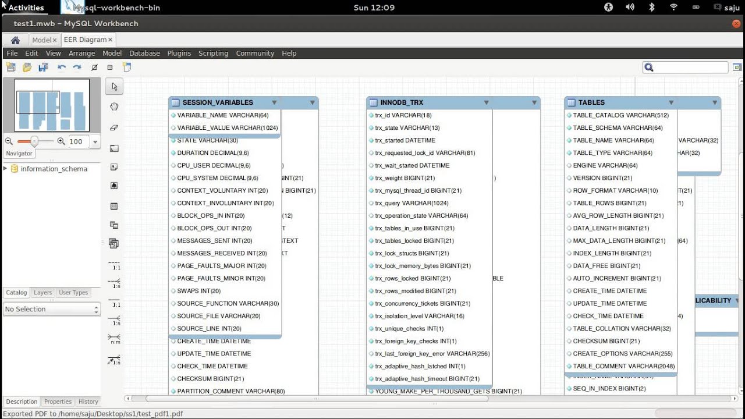The height and width of the screenshot is (419, 745).
Task: Save the model to file
Action: pyautogui.click(x=43, y=68)
